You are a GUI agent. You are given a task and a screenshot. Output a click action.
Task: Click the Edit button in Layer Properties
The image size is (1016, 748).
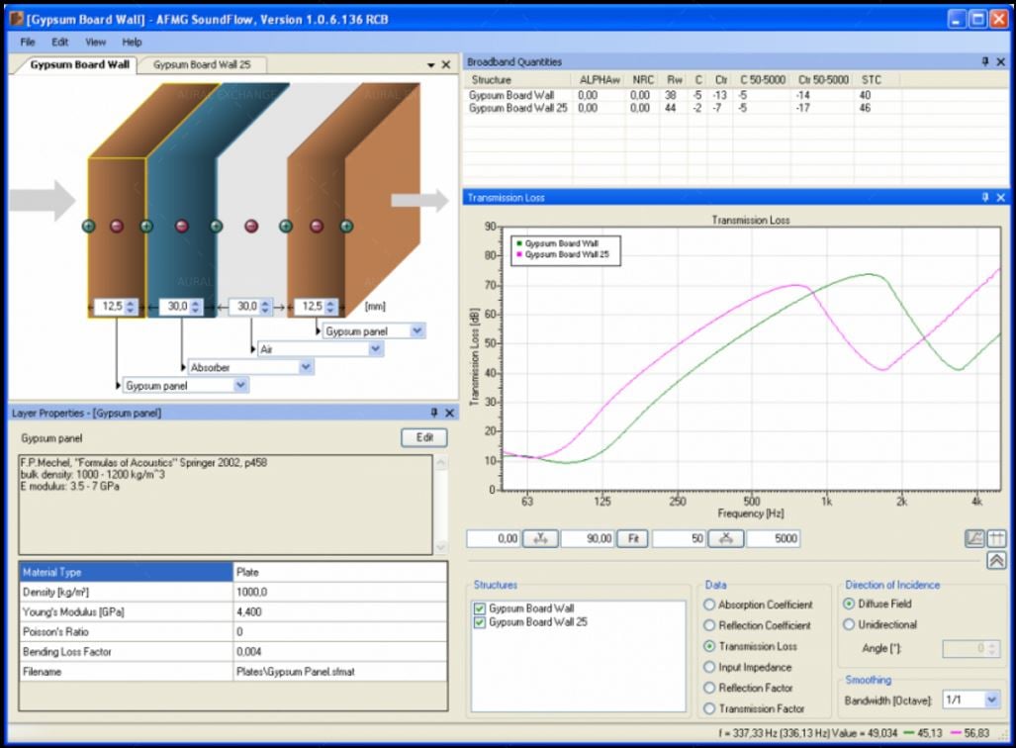(x=423, y=437)
